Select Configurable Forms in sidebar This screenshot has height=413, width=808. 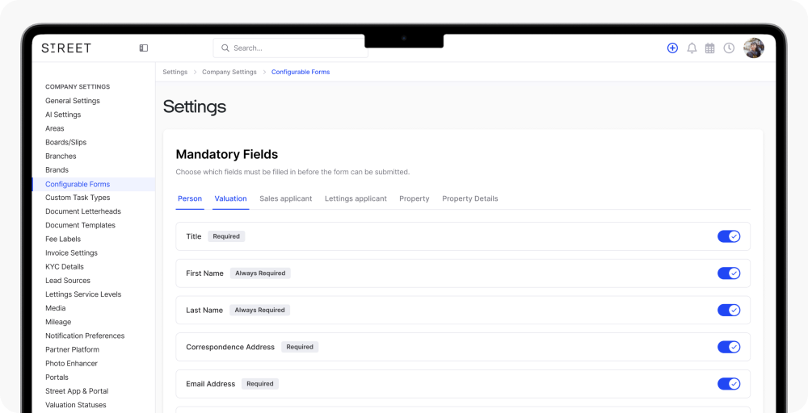click(x=93, y=184)
